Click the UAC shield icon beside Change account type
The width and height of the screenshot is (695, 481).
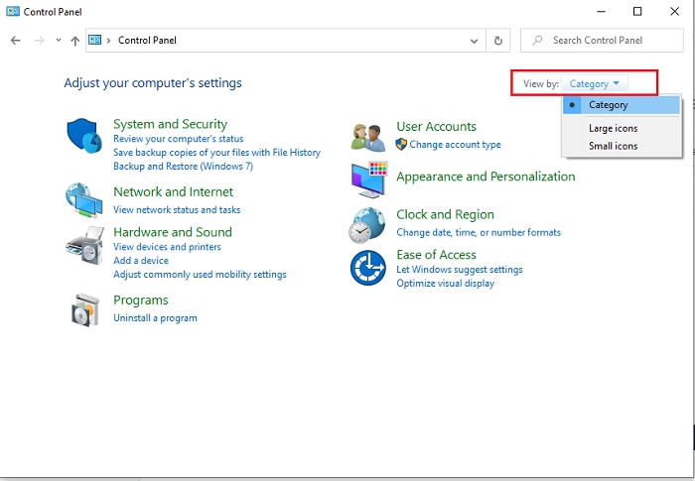tap(401, 145)
